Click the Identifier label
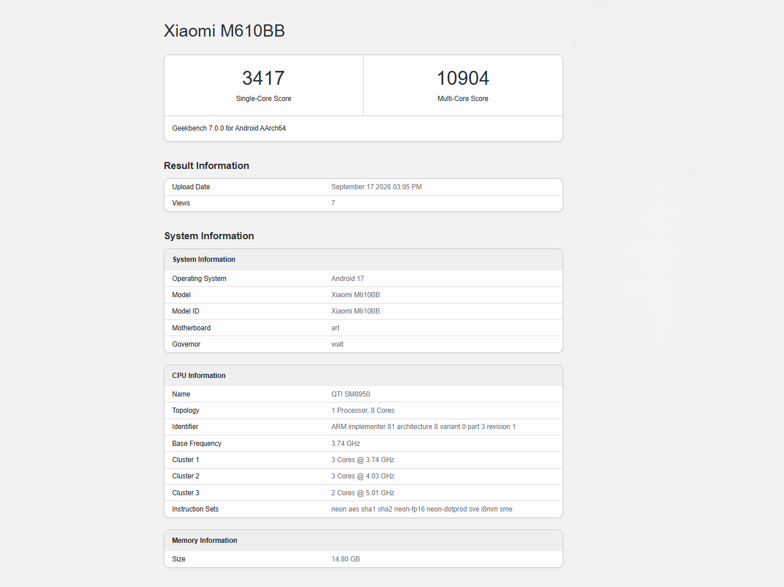 [x=185, y=427]
